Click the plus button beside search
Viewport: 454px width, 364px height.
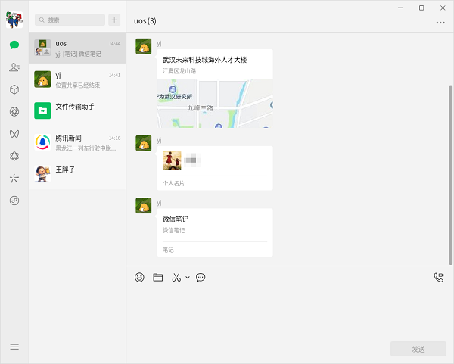pos(114,20)
